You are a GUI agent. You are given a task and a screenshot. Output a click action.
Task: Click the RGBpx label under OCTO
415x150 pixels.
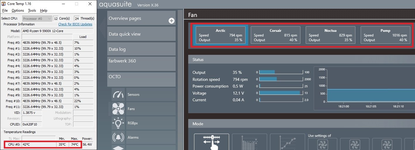133,123
